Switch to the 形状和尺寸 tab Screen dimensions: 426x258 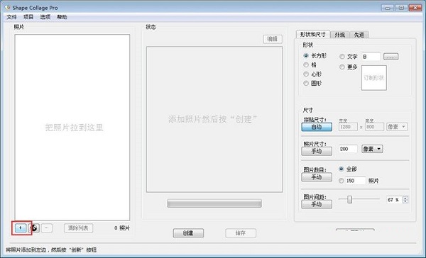[312, 35]
